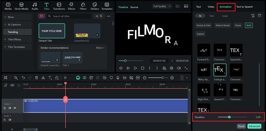
Task: Select the Typewriter animation preset
Action: pyautogui.click(x=236, y=50)
